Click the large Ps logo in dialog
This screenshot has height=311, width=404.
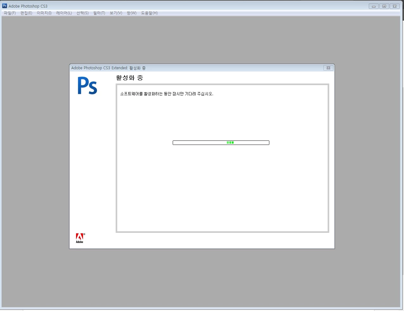coord(87,86)
